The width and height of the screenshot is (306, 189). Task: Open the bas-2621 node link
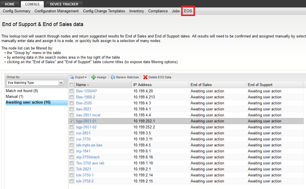(x=84, y=109)
